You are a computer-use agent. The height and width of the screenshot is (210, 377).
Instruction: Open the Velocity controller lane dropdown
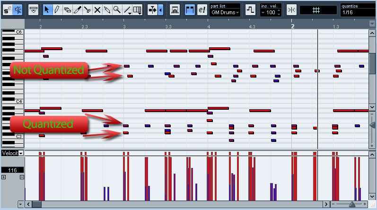(x=21, y=153)
